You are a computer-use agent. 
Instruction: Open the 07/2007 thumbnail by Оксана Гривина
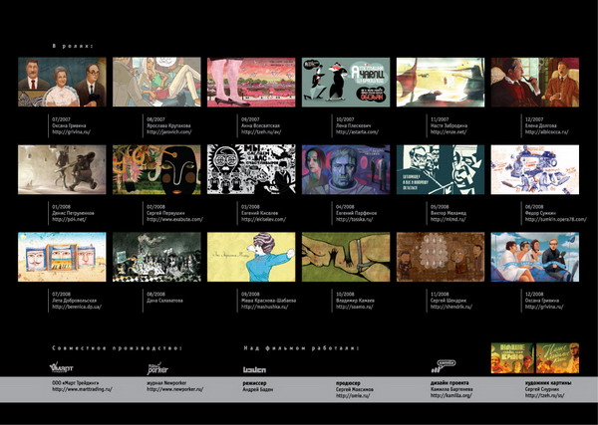coord(62,82)
